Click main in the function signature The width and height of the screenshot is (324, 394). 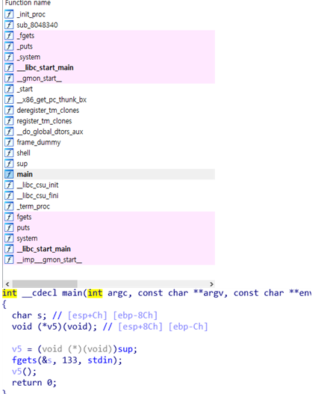[72, 293]
